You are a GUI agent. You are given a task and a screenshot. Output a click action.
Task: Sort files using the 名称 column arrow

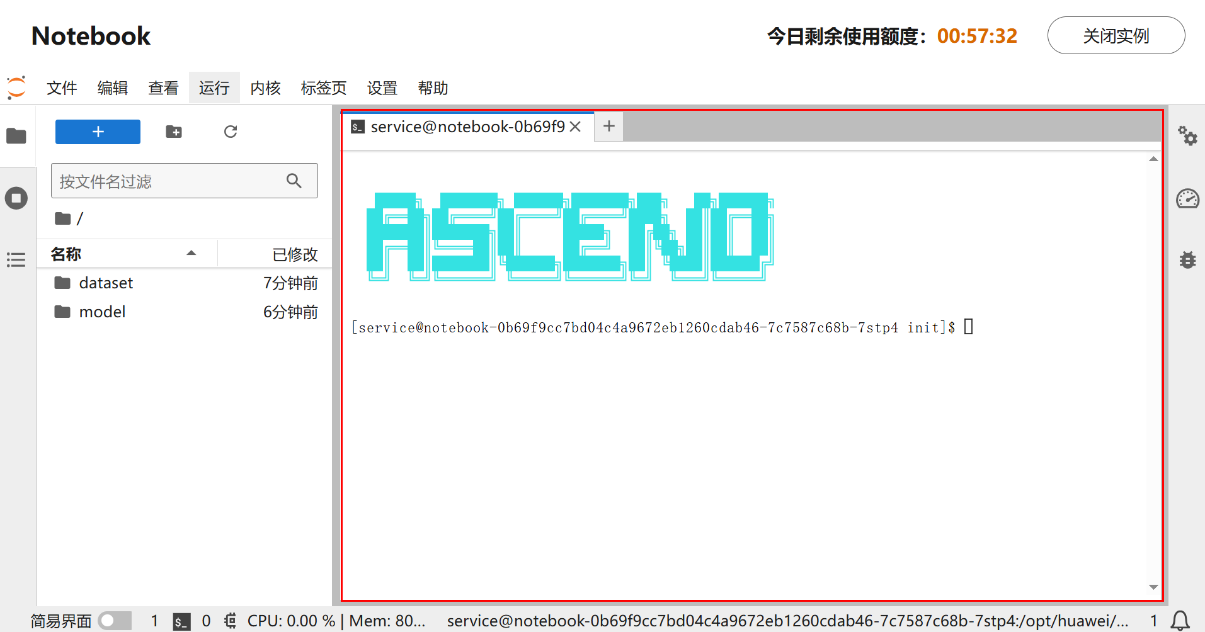pyautogui.click(x=191, y=253)
